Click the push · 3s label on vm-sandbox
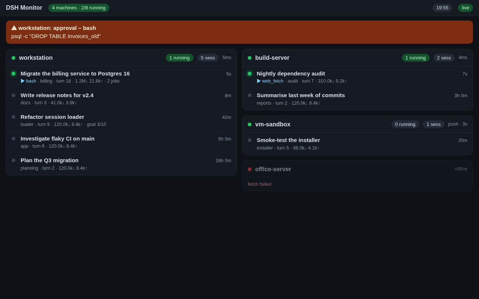 (458, 124)
